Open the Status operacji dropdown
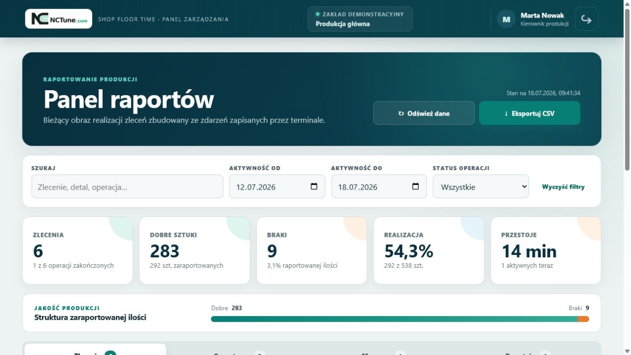 click(x=481, y=186)
